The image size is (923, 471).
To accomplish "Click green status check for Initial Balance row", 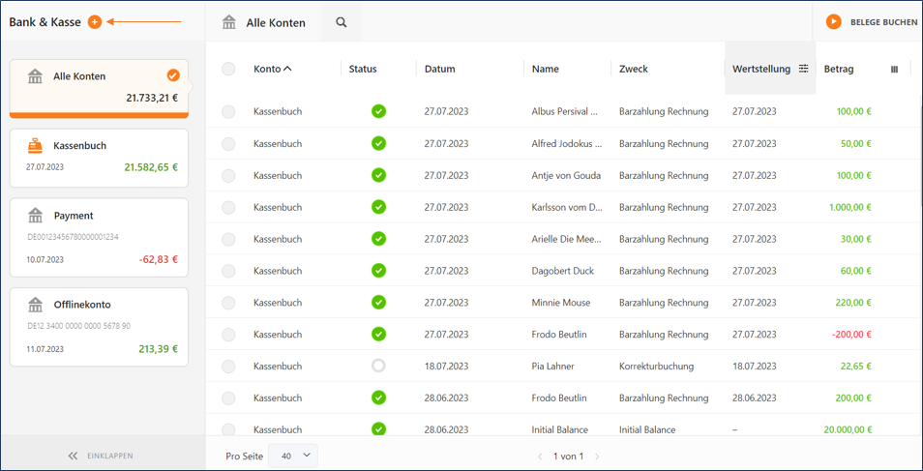I will click(378, 428).
